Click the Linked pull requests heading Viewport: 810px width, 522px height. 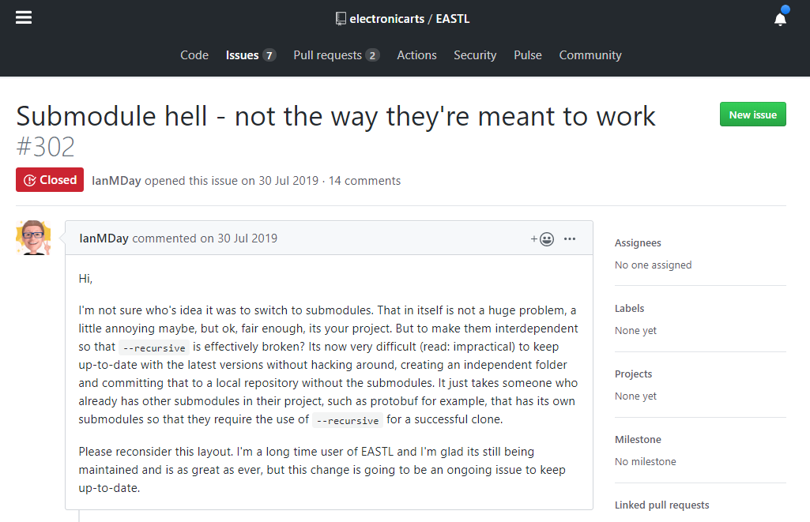tap(661, 505)
